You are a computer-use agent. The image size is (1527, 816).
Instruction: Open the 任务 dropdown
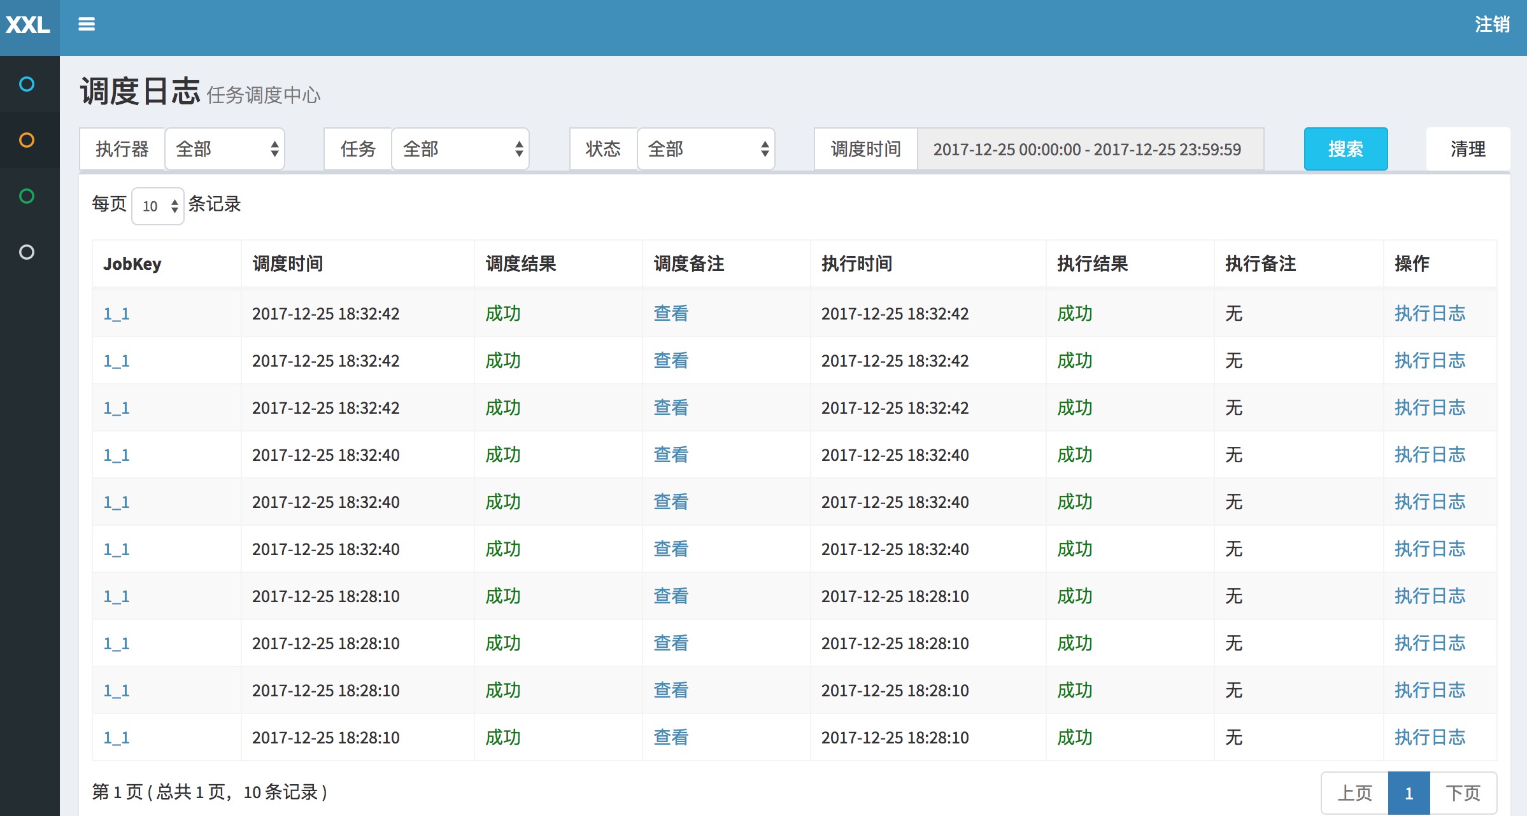(x=460, y=149)
